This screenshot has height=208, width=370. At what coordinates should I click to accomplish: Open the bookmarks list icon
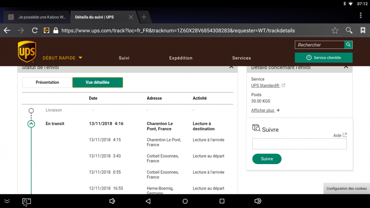point(363,30)
